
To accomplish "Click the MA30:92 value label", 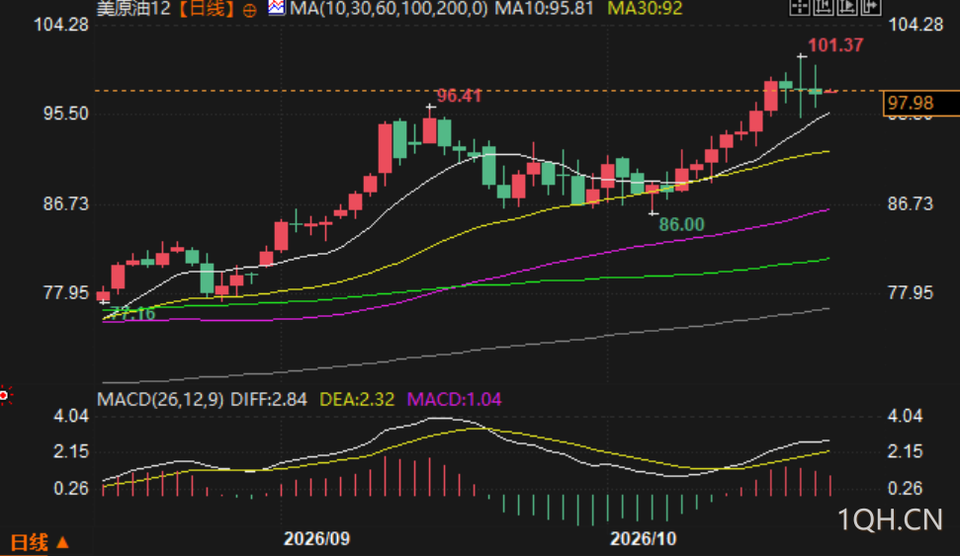I will 645,9.
